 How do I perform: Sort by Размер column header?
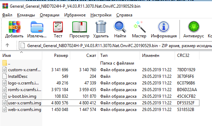[x=56, y=55]
